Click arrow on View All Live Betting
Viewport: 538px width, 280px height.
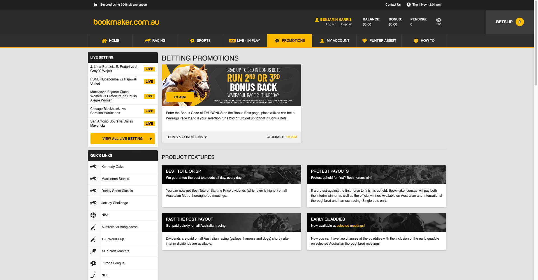click(x=151, y=139)
